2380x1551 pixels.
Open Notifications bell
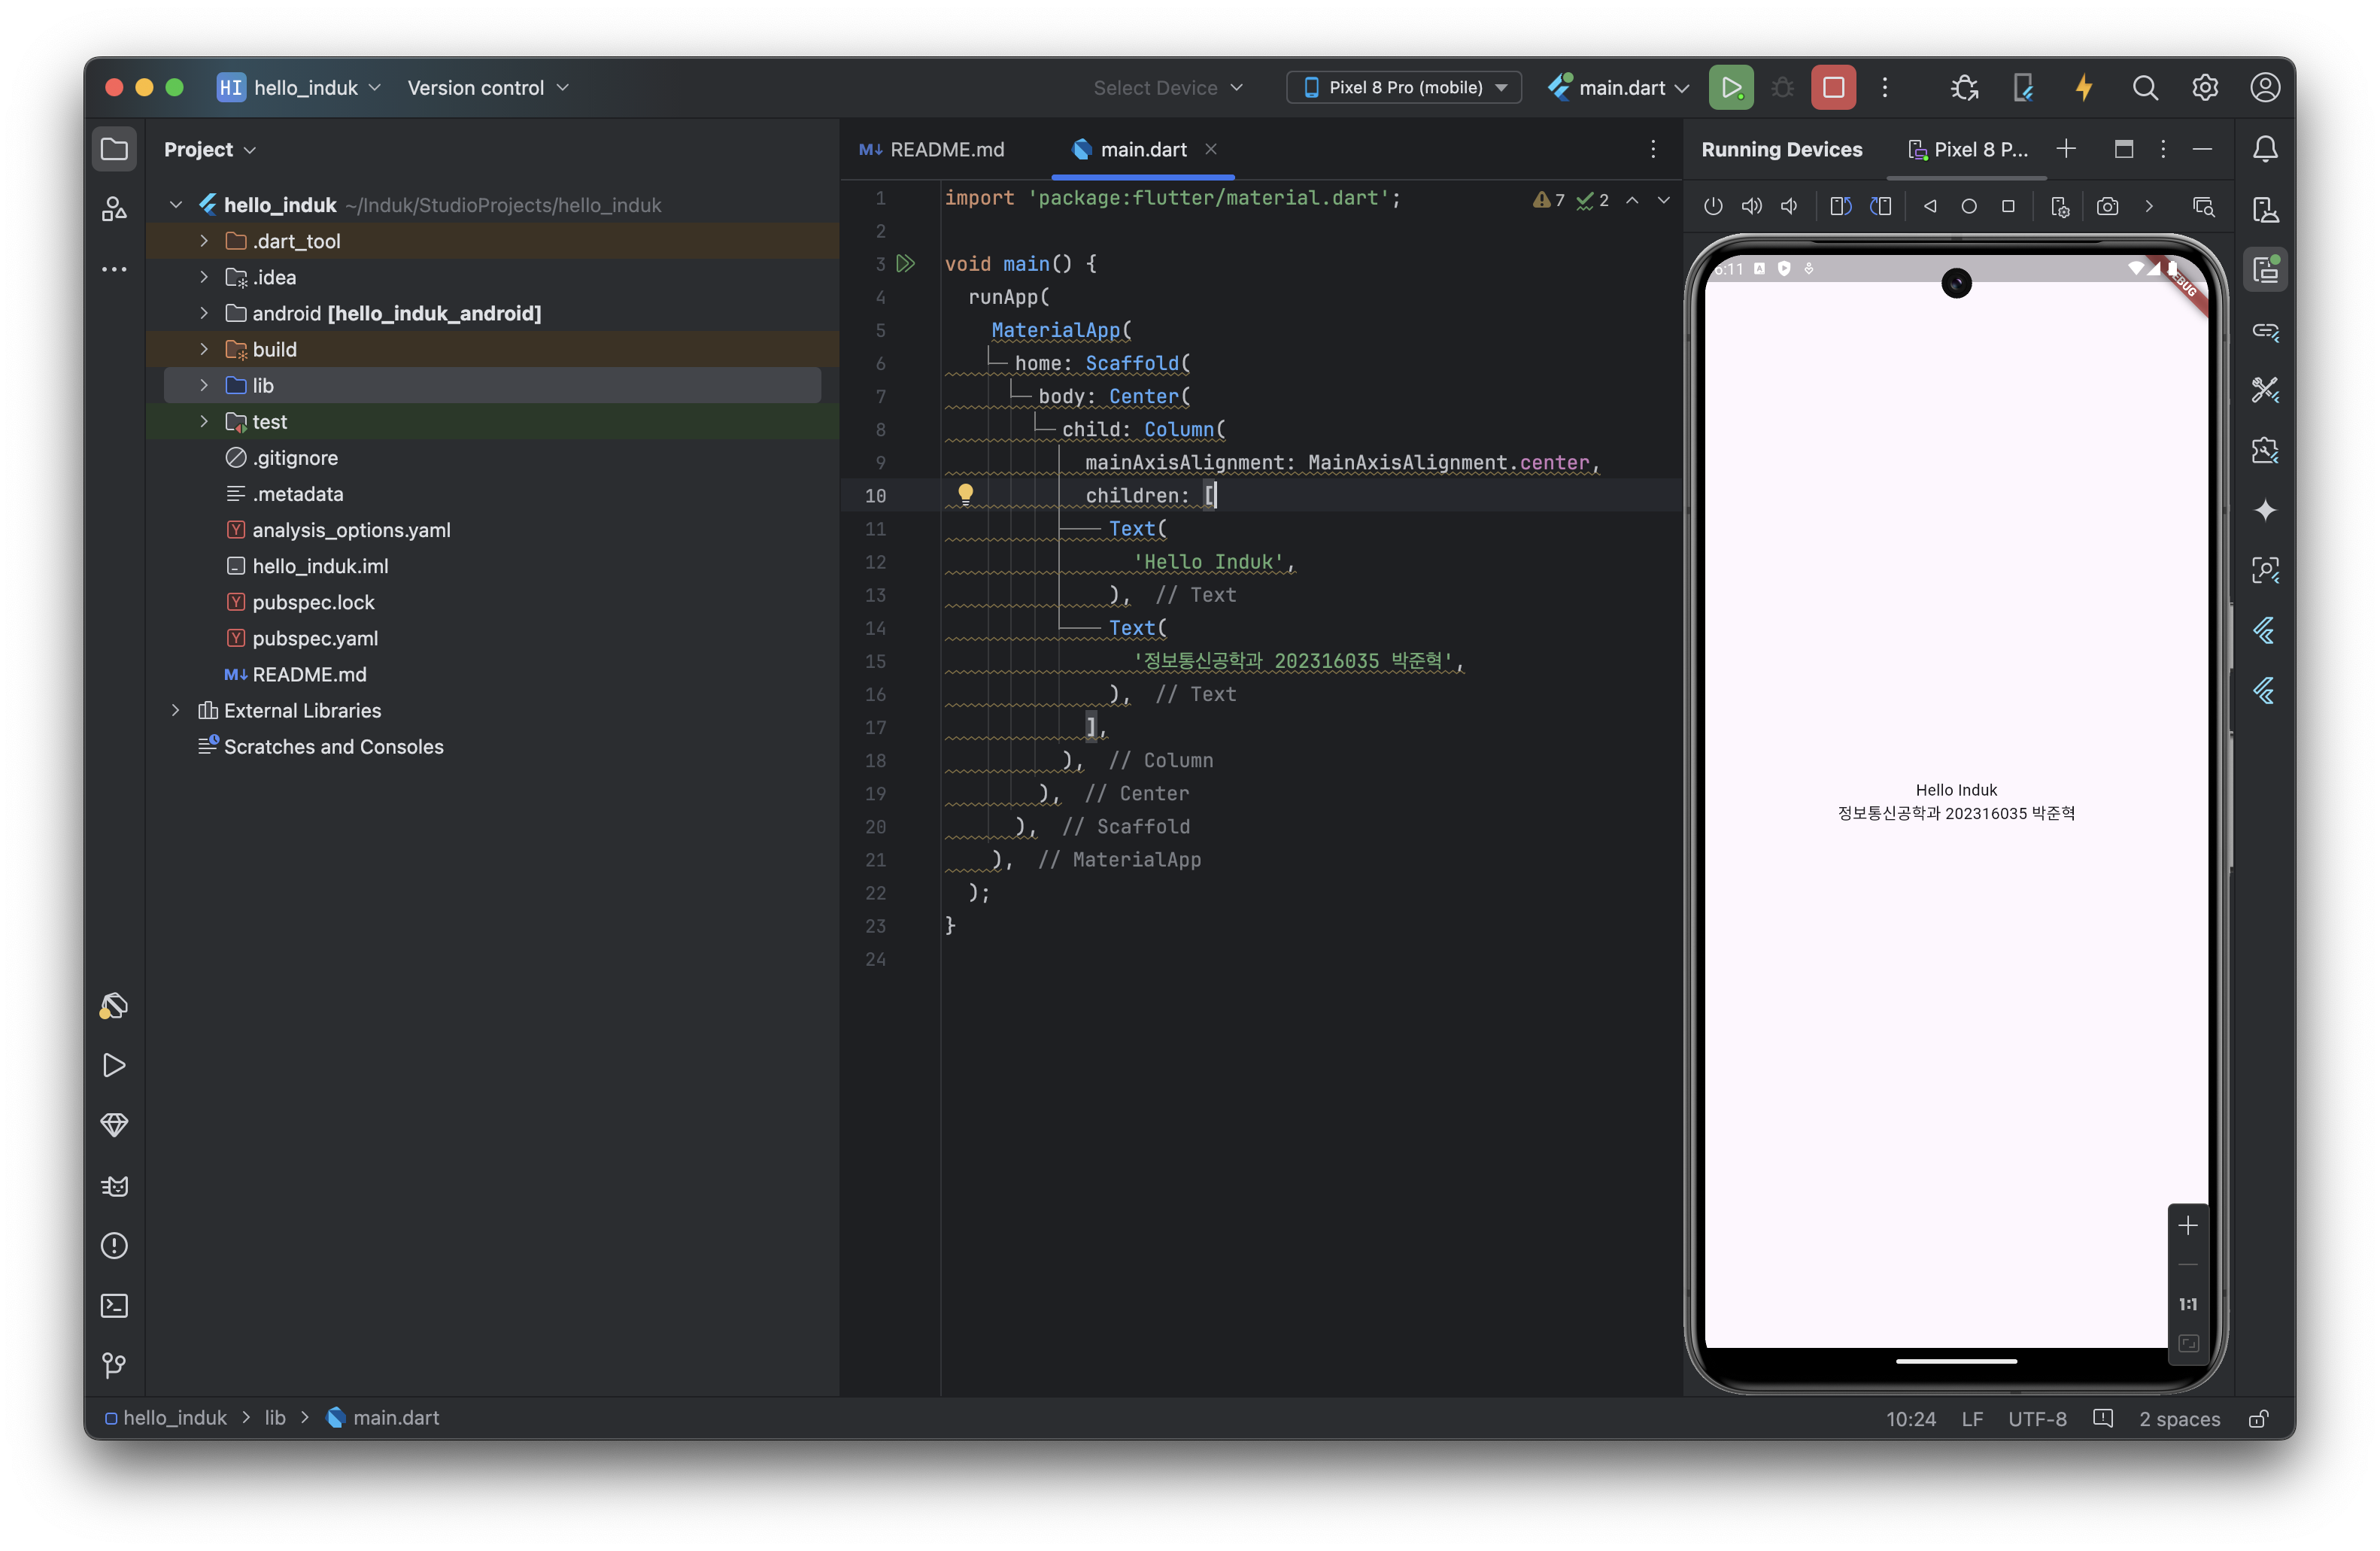[2265, 149]
